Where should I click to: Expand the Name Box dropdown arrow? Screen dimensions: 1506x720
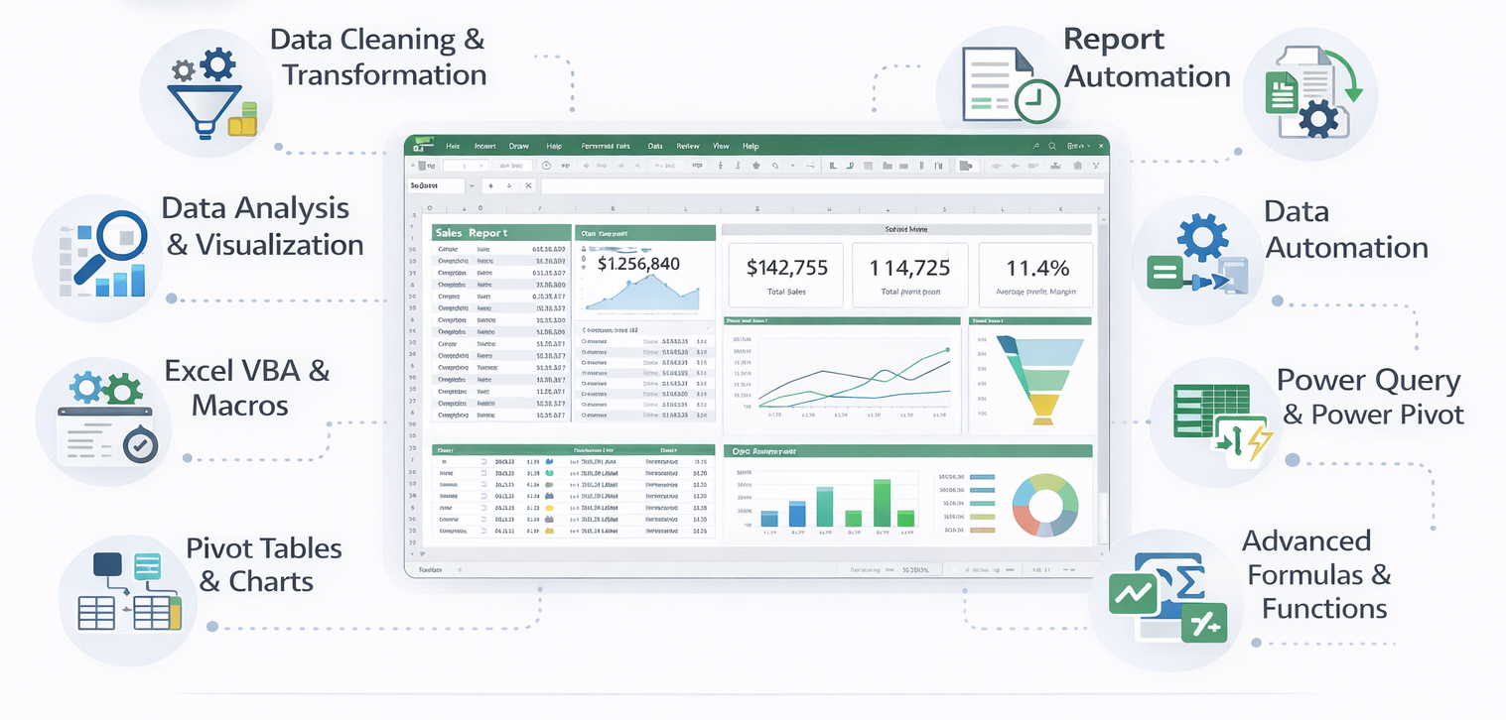pyautogui.click(x=471, y=185)
